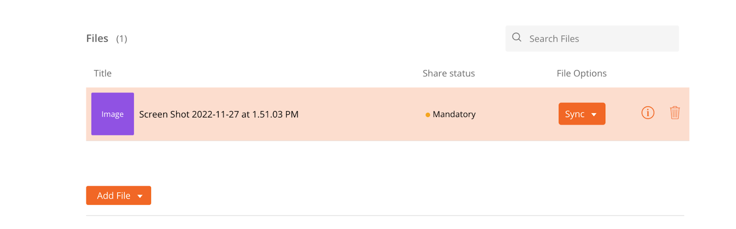Sort by the Title column header
Screen dimensions: 736x229
coord(103,73)
